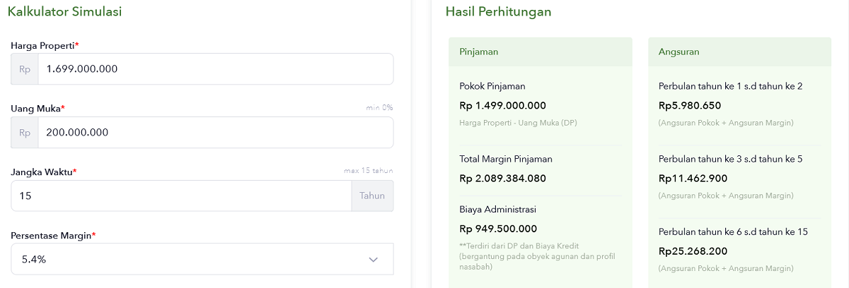
Task: Click the Angsuran card header
Action: coord(740,52)
